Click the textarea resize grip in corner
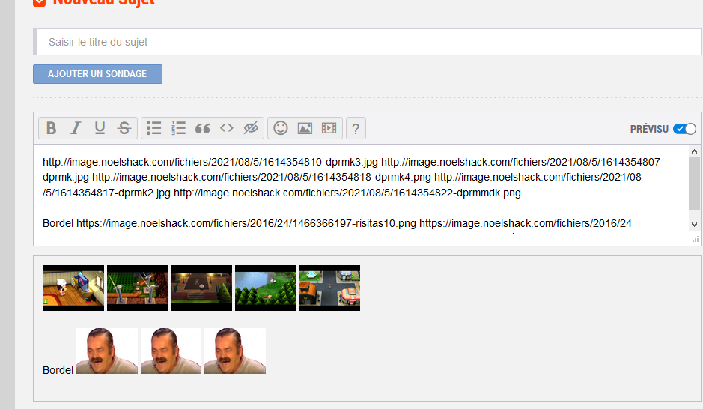 pos(696,240)
